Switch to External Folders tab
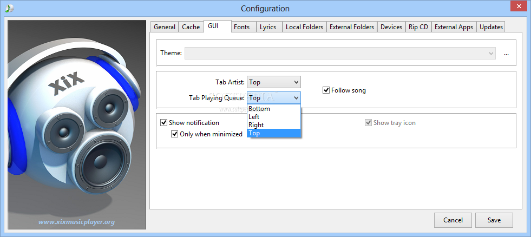This screenshot has height=237, width=531. pos(351,27)
